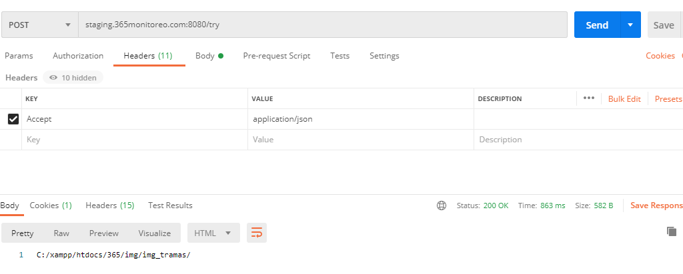Image resolution: width=683 pixels, height=274 pixels.
Task: Open the Pre-request Script tab
Action: 276,56
